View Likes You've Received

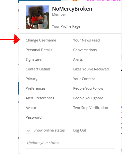pos(91,69)
